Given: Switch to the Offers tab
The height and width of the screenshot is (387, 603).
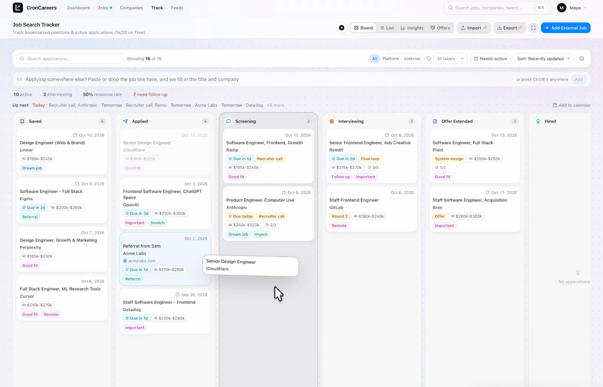Looking at the screenshot, I should 440,28.
